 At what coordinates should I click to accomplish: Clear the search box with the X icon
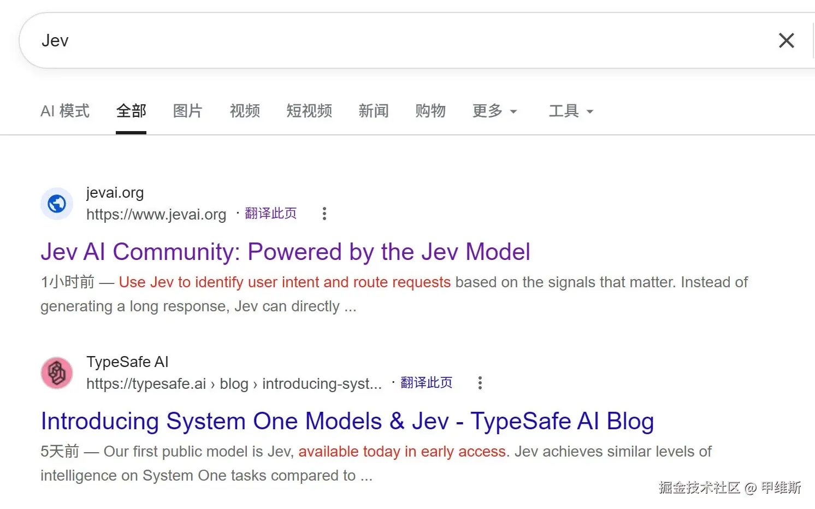point(786,40)
